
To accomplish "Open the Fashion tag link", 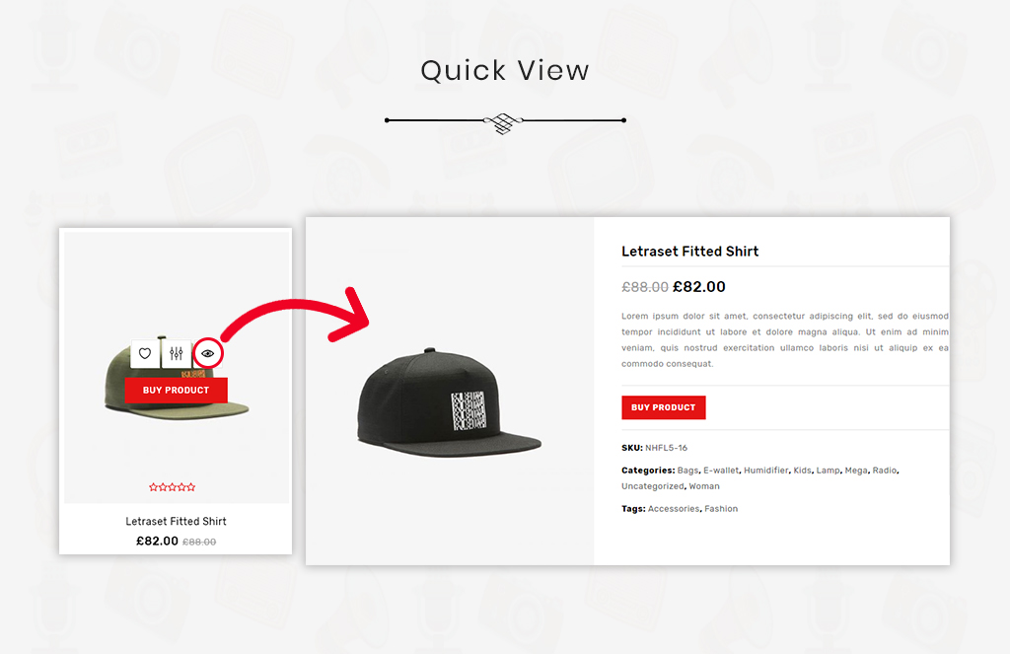I will click(x=721, y=509).
